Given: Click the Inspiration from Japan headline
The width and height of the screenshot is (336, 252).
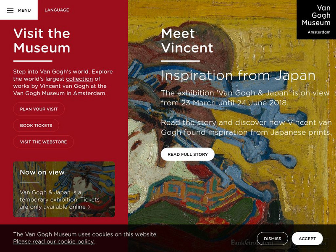Looking at the screenshot, I should pos(238,76).
